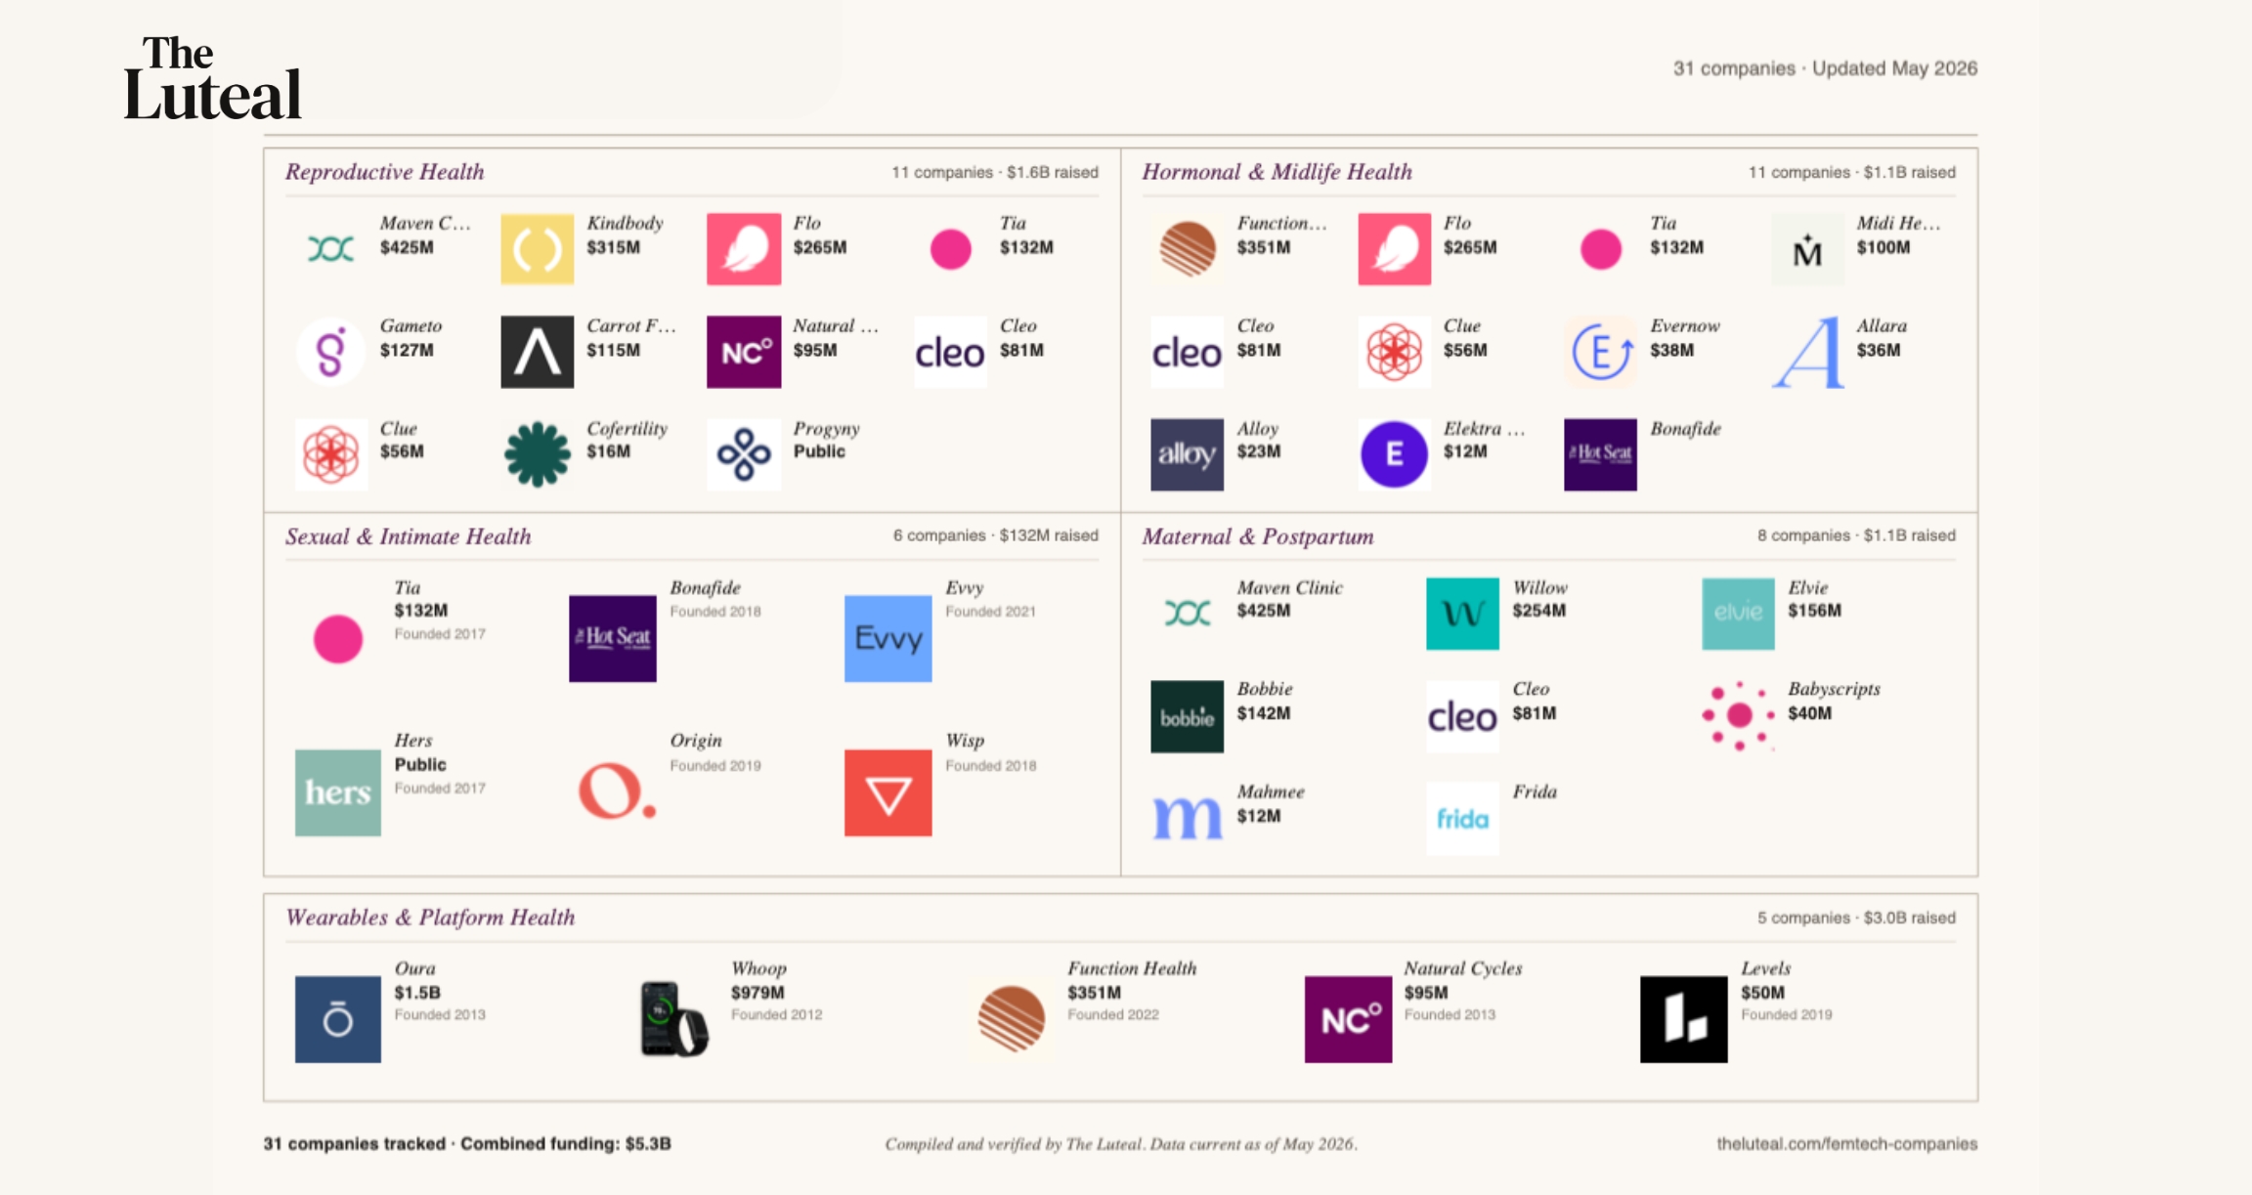
Task: Click Babyscripts $40M funding value
Action: coord(1809,713)
